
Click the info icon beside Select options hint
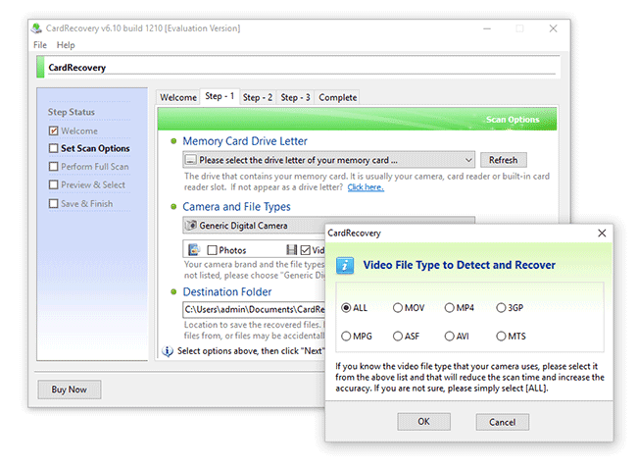(x=168, y=350)
